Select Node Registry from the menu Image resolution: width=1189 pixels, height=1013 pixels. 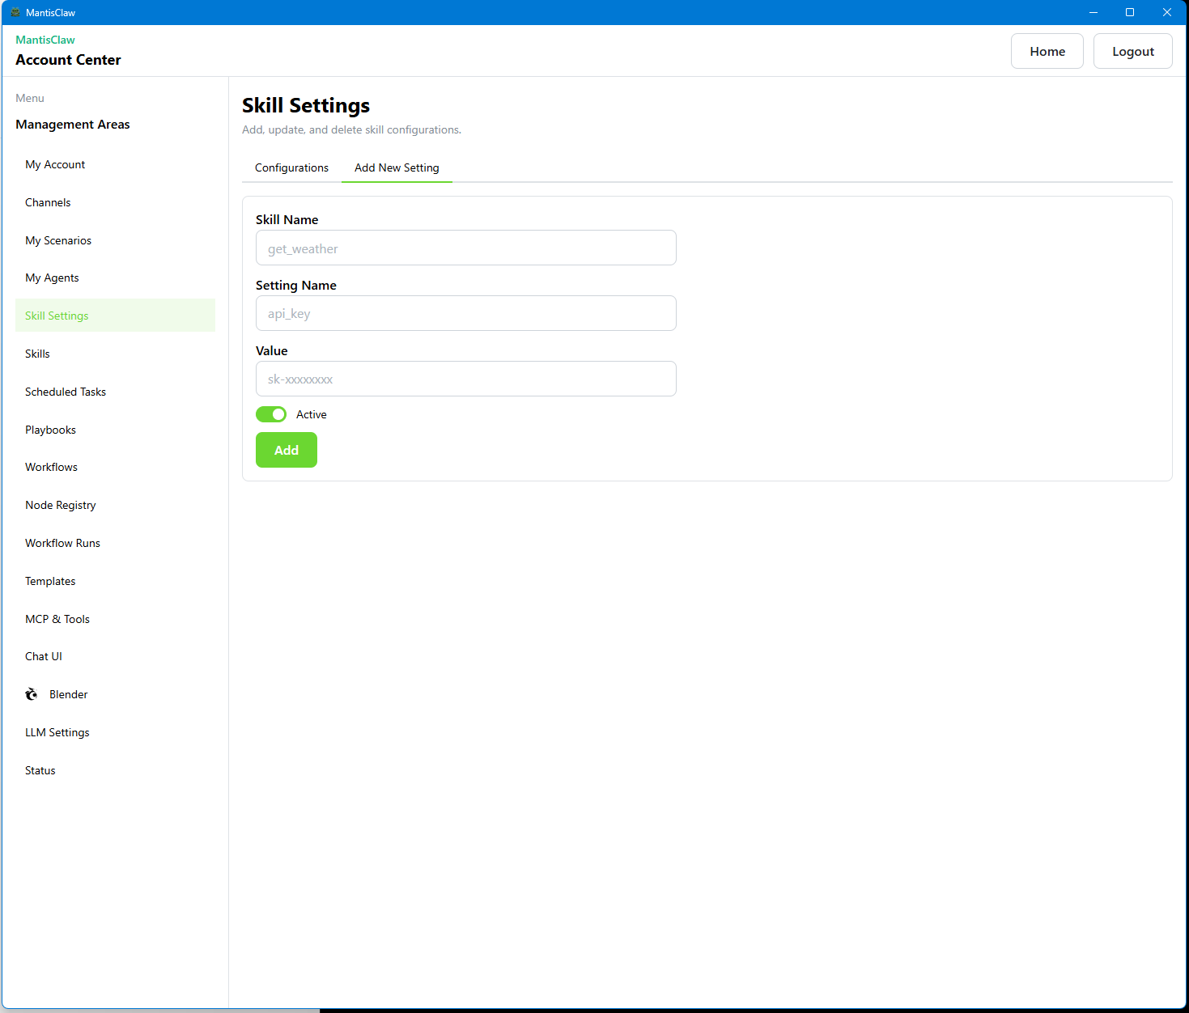pyautogui.click(x=61, y=505)
